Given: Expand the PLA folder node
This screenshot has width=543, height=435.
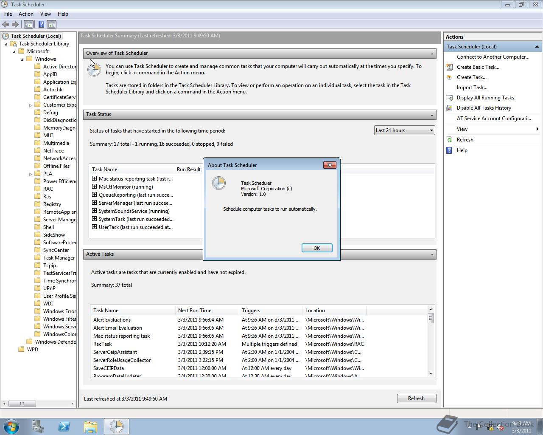Looking at the screenshot, I should (x=31, y=174).
